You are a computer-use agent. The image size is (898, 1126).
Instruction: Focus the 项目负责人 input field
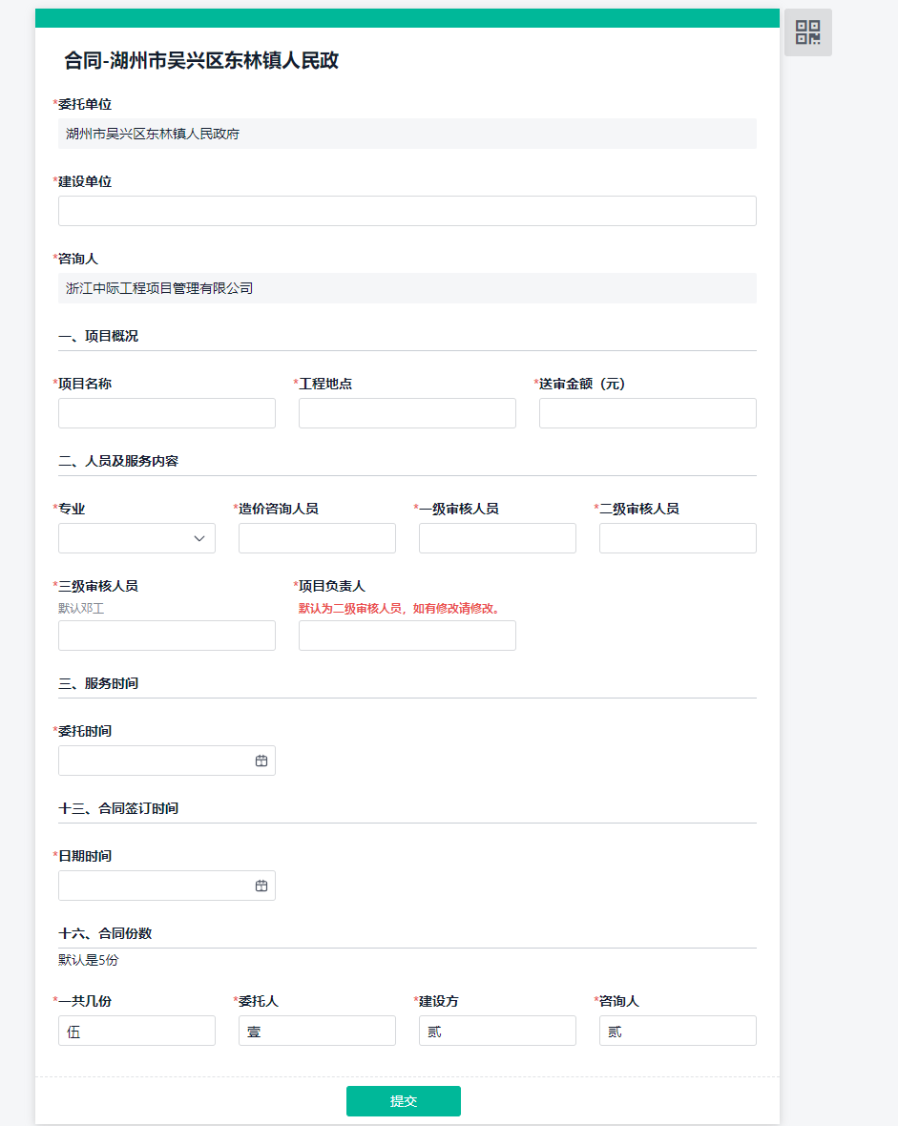click(x=407, y=636)
